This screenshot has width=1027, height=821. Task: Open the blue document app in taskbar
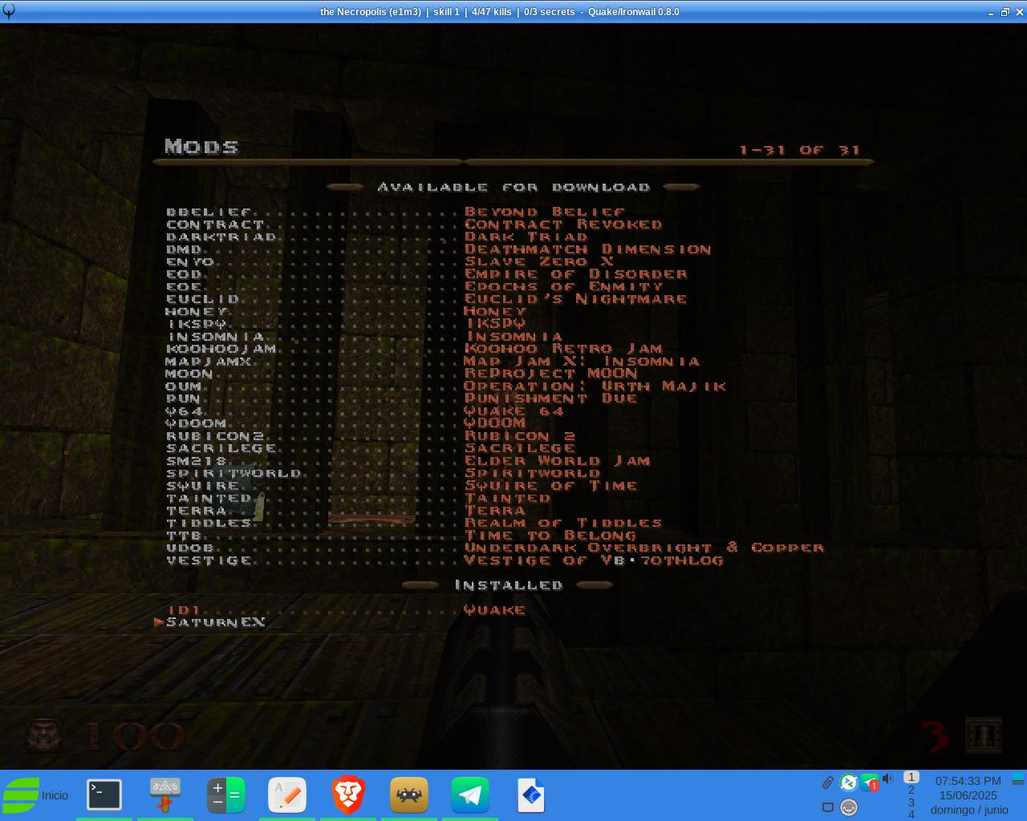point(531,795)
